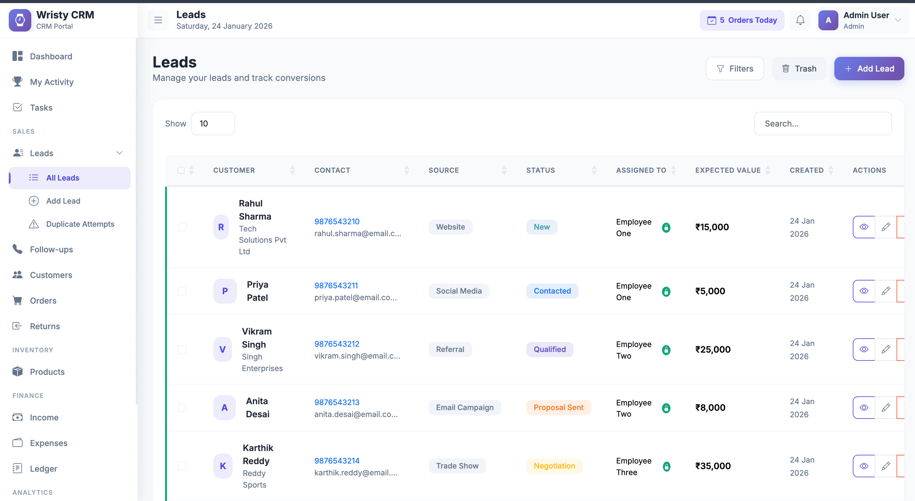Go to Follow-ups in the sidebar
This screenshot has height=501, width=915.
[51, 250]
